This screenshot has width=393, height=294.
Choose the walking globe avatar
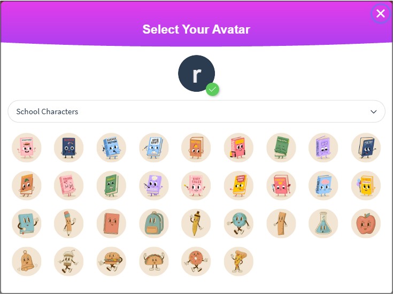pos(238,224)
